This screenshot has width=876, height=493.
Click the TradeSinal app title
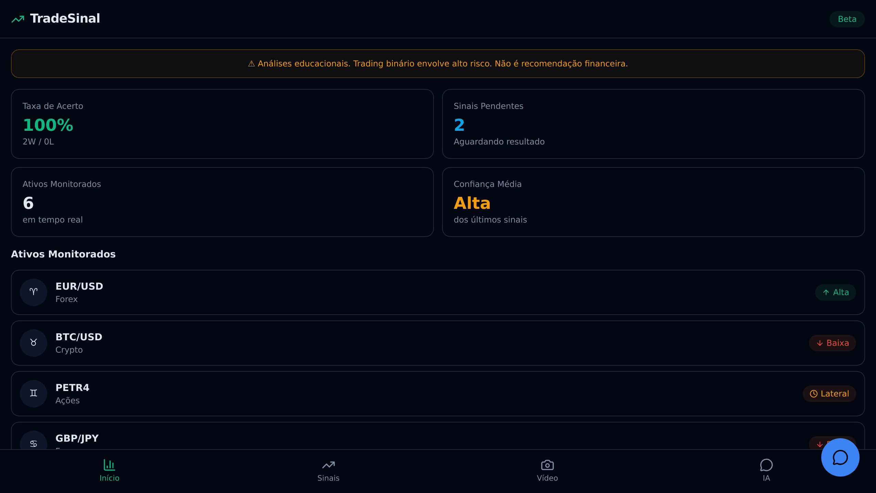pos(65,18)
